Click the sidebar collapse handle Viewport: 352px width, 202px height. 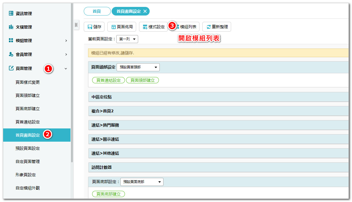pos(76,25)
